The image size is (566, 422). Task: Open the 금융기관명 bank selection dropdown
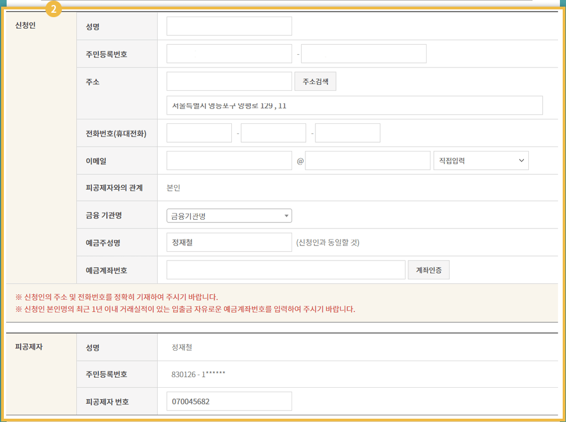[229, 216]
